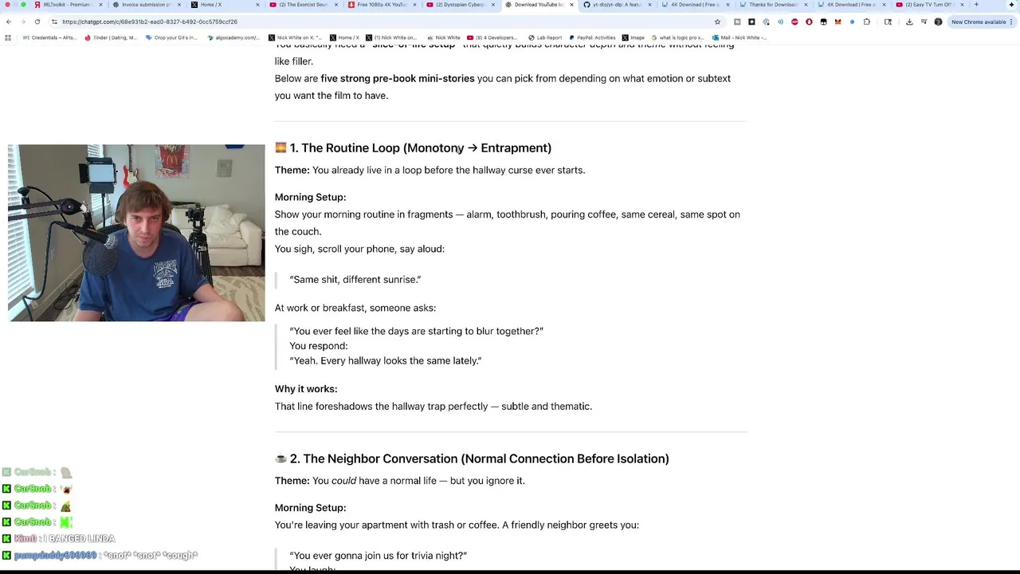Click 'You ever gonna join us for trivia night?'
The width and height of the screenshot is (1020, 574).
click(x=378, y=555)
